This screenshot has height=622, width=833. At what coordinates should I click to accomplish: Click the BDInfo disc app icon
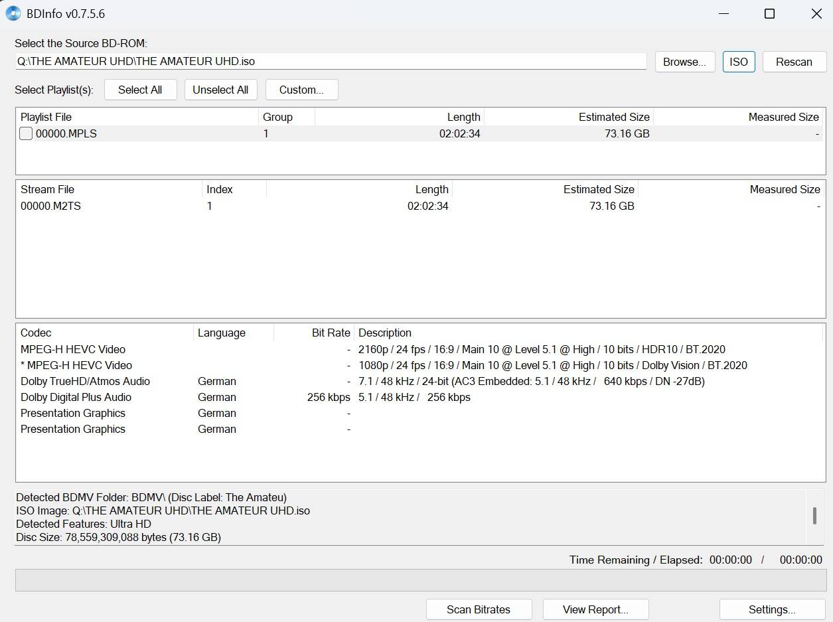13,13
